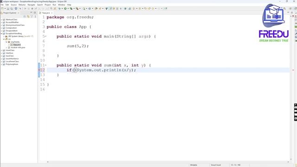
Task: Click the green Run toolbar button
Action: click(65, 8)
